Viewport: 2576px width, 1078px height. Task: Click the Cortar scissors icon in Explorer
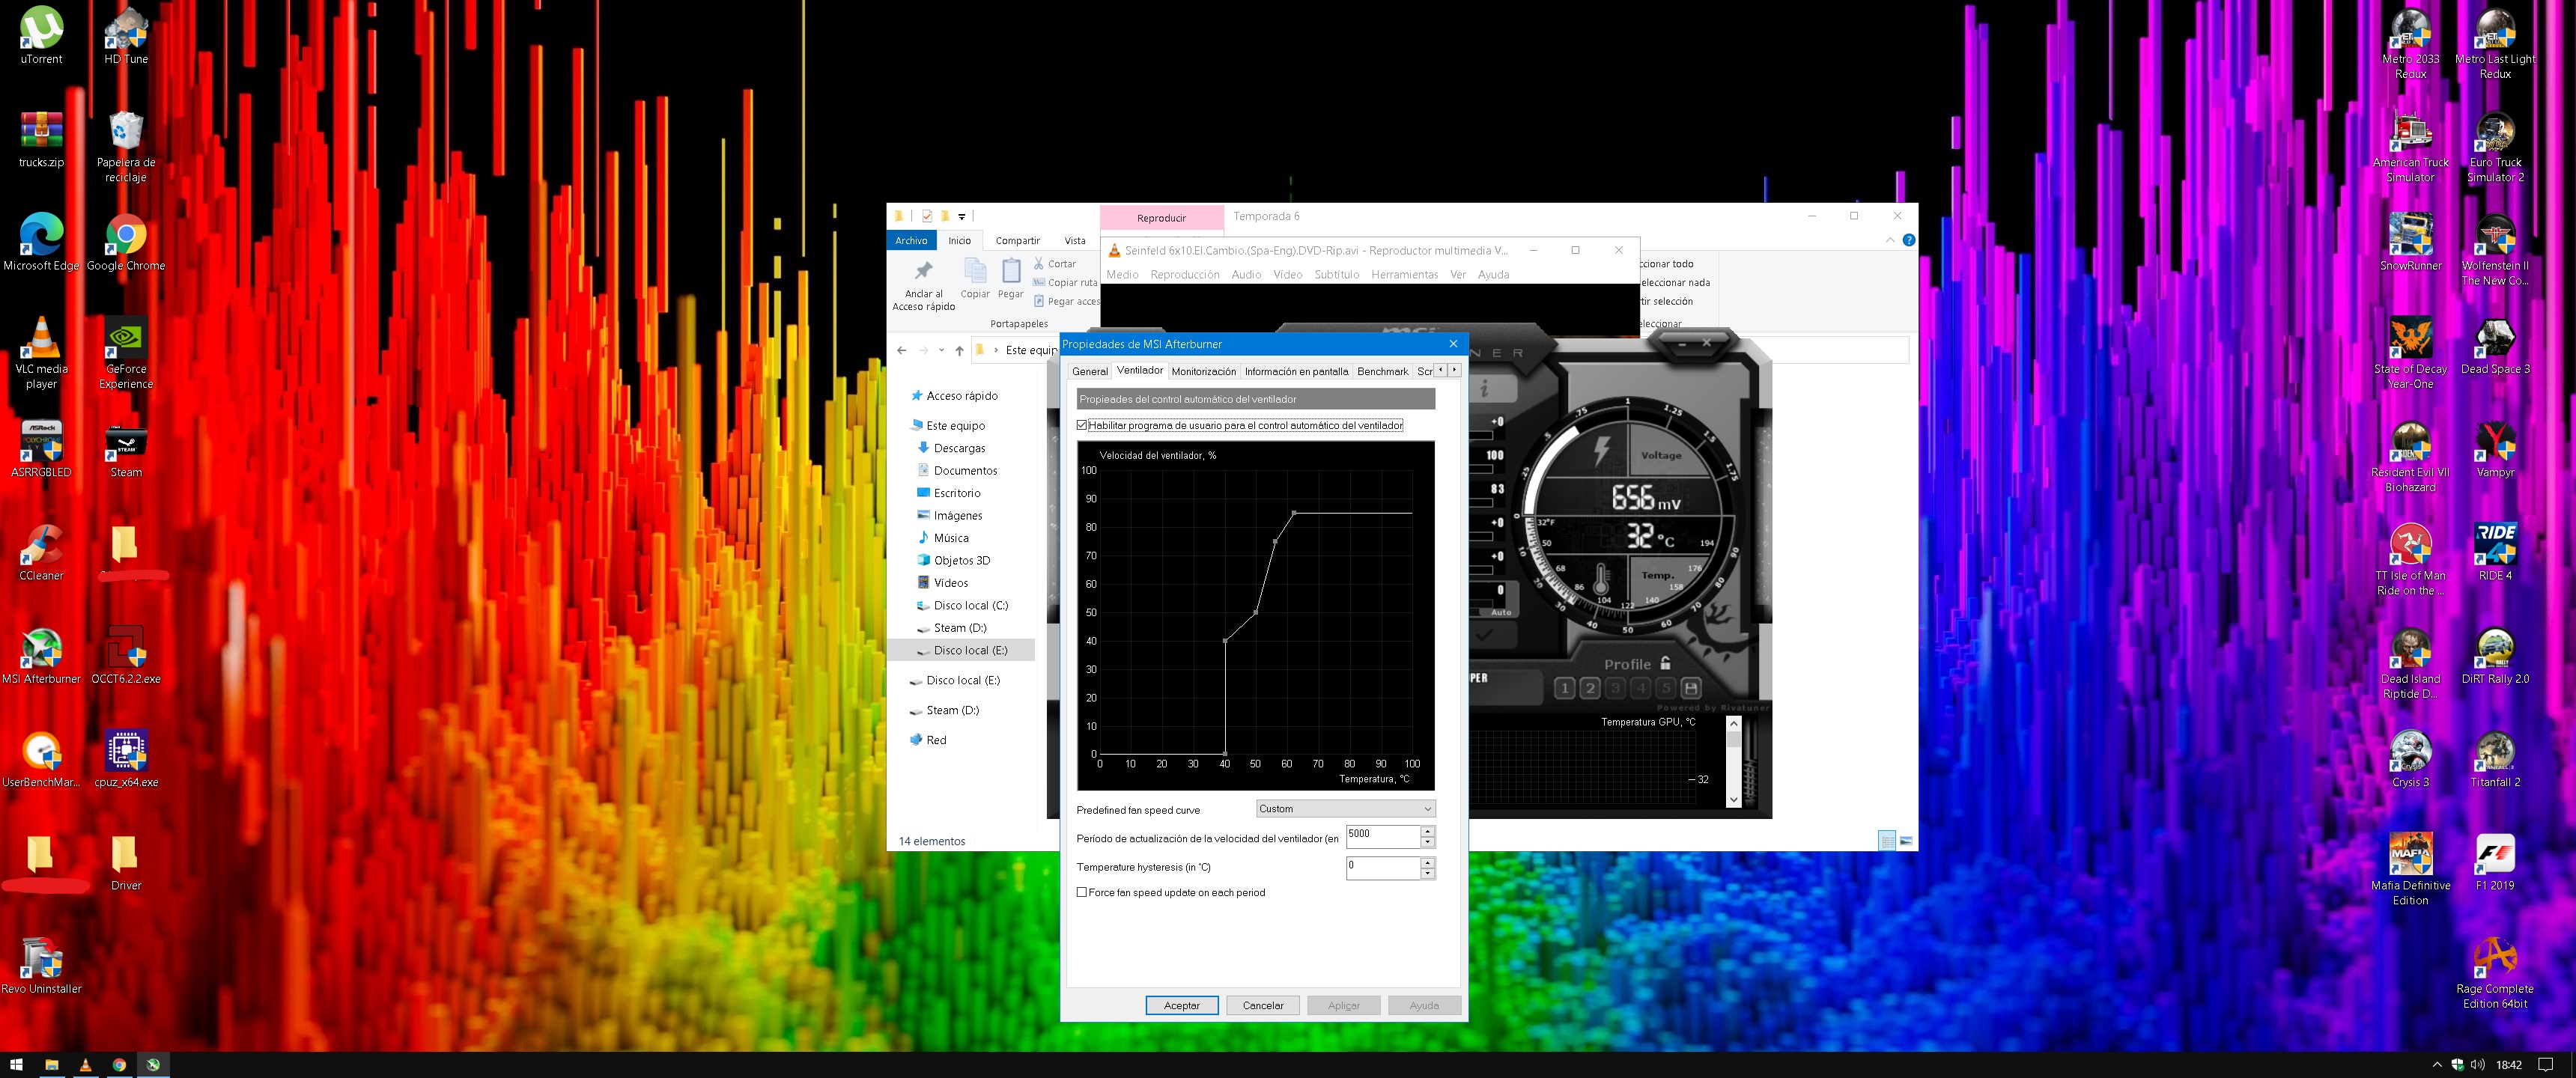click(1039, 263)
